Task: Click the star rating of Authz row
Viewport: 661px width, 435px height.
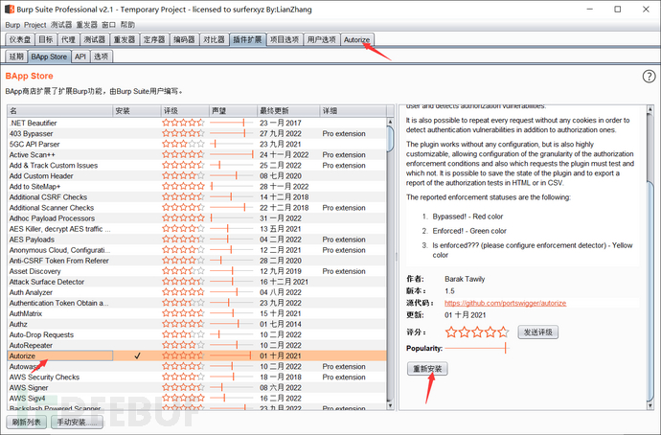Action: tap(183, 324)
